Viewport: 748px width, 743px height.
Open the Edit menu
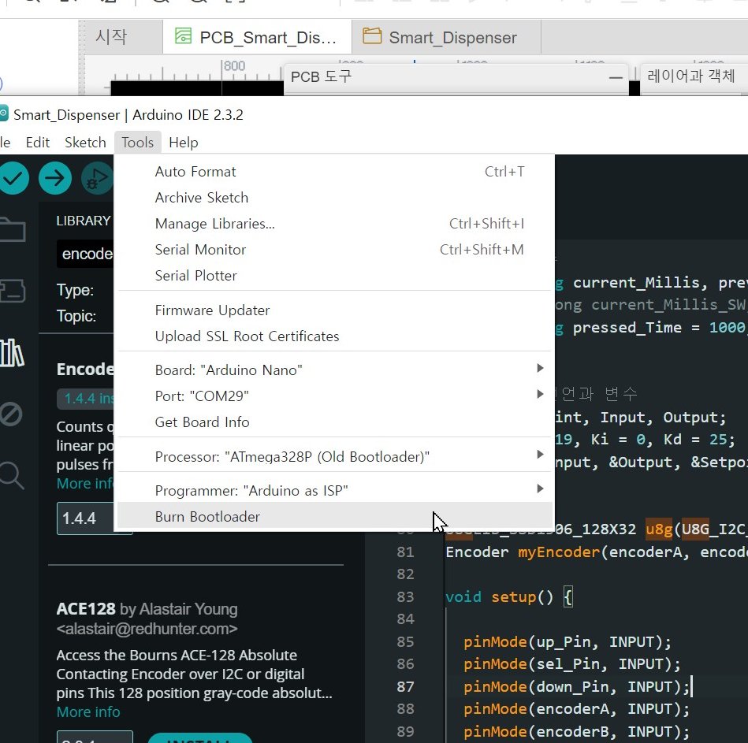coord(38,143)
